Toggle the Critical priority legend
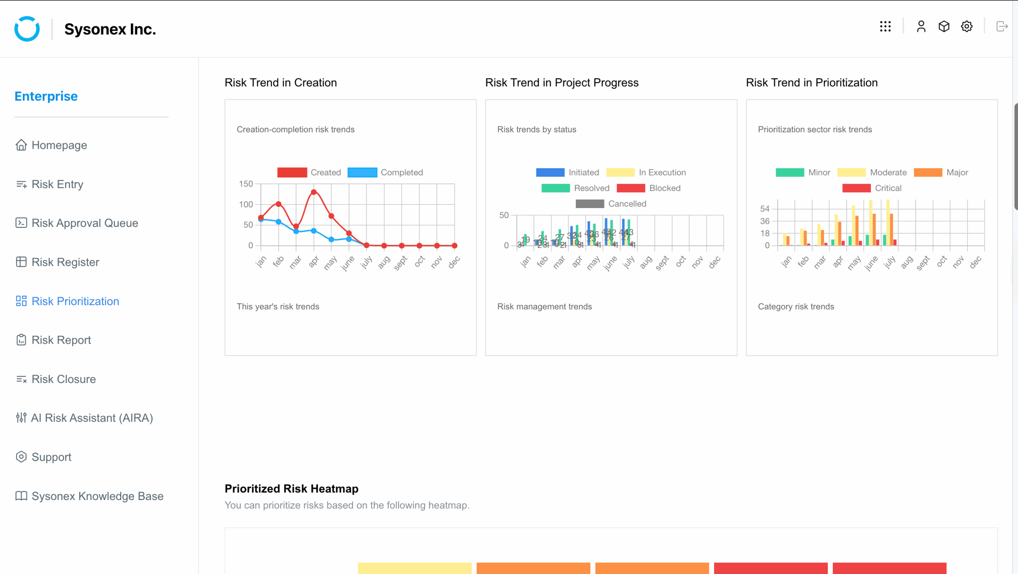Image resolution: width=1018 pixels, height=574 pixels. 872,188
